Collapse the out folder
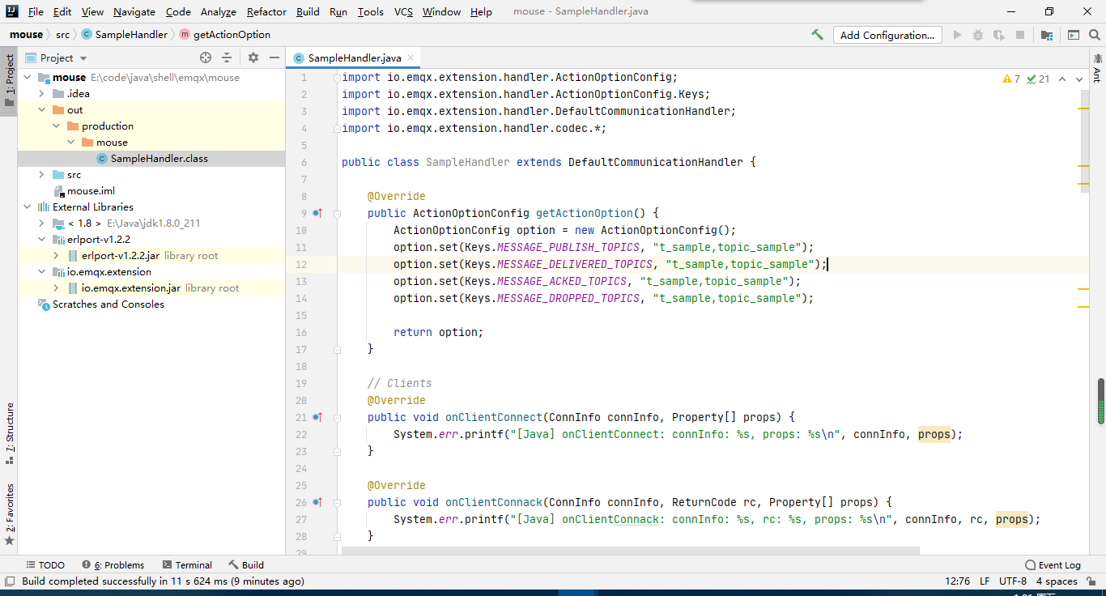The image size is (1106, 596). (42, 110)
